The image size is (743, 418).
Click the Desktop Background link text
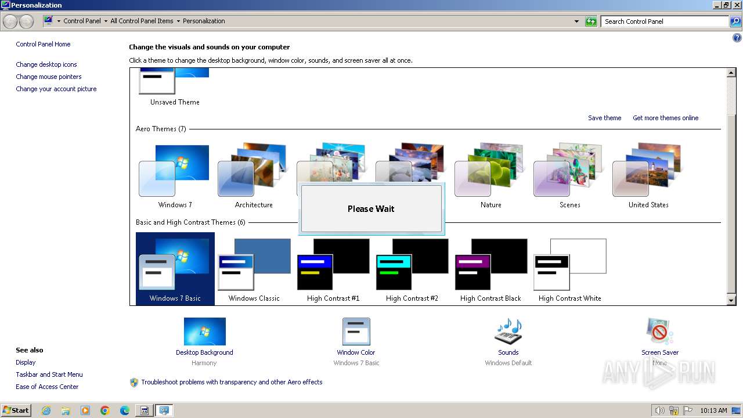point(204,352)
